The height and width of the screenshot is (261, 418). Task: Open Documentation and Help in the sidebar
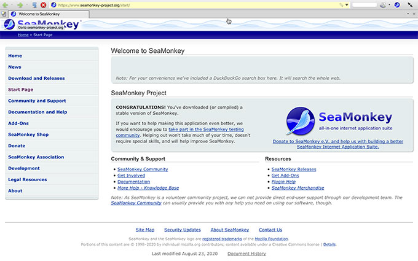pyautogui.click(x=37, y=112)
